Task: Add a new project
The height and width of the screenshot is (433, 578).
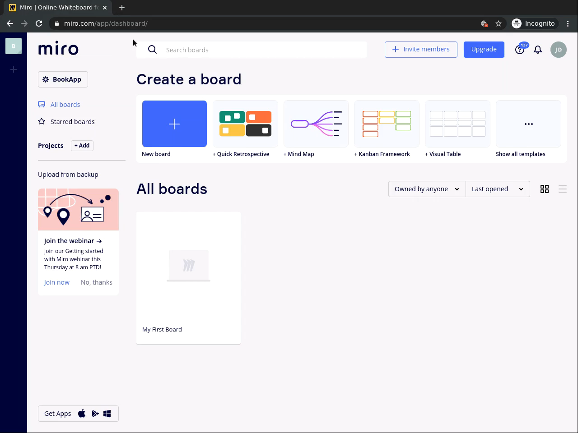Action: [x=82, y=146]
